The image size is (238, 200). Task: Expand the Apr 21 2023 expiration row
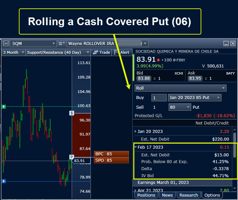136,190
